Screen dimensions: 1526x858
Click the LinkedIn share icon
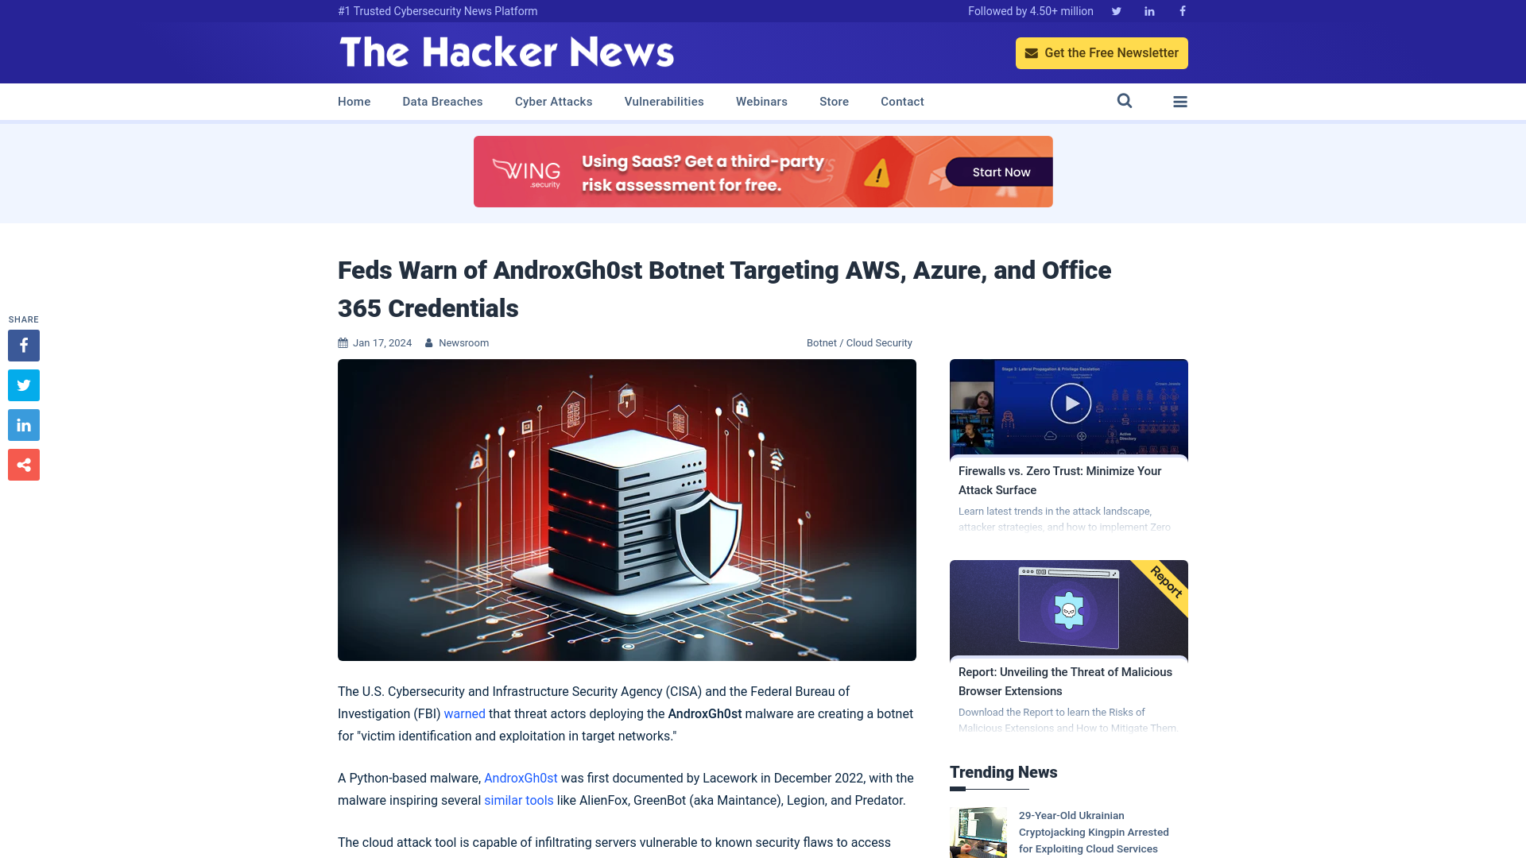tap(23, 424)
